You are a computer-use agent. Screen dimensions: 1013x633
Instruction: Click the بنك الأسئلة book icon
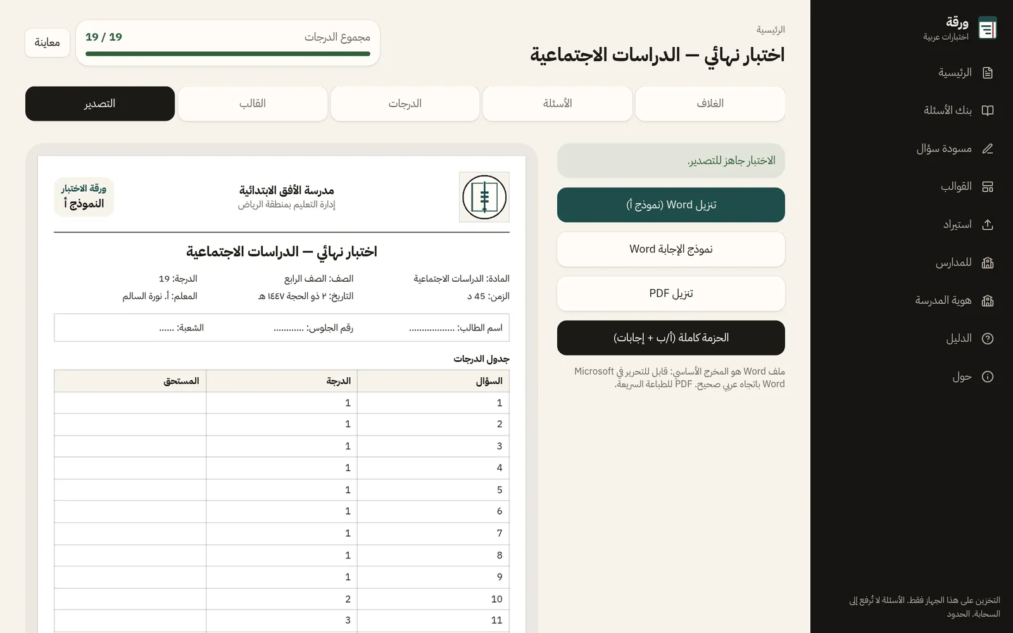click(988, 111)
